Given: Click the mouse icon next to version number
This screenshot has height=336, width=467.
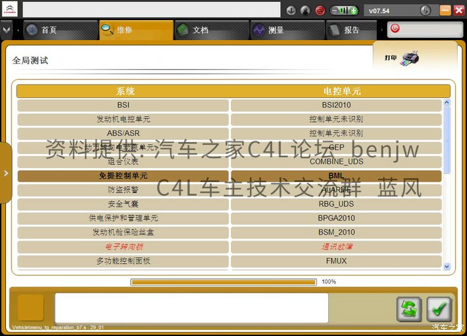Looking at the screenshot, I should 426,11.
